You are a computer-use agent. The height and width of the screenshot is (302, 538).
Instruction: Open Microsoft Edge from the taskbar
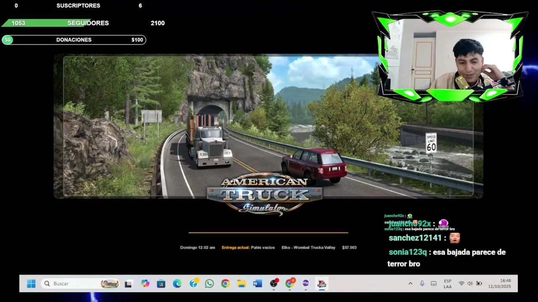(177, 284)
